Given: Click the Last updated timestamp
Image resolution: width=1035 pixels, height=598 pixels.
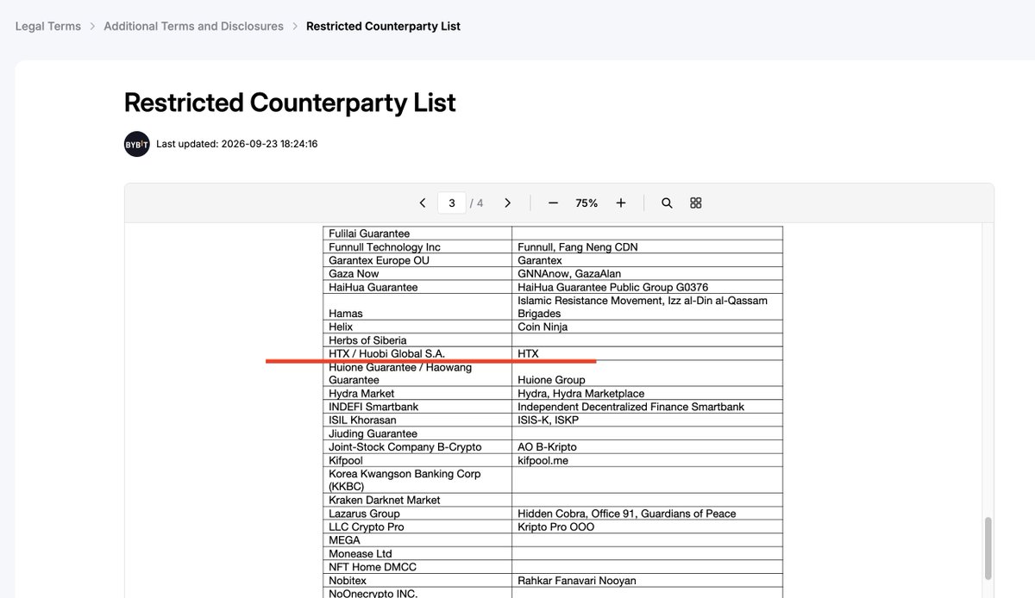Looking at the screenshot, I should pos(237,144).
